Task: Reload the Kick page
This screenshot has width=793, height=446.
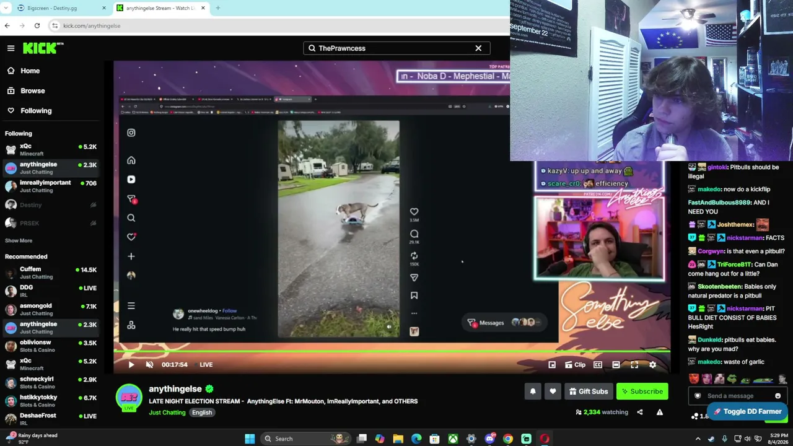Action: pyautogui.click(x=37, y=25)
